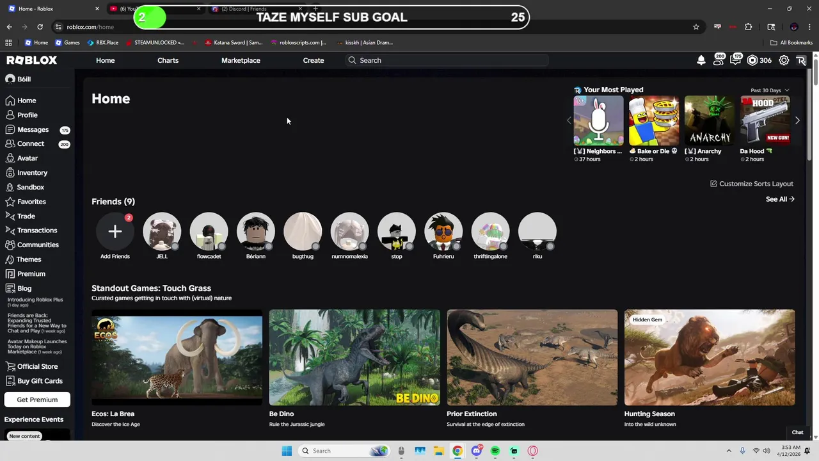This screenshot has height=461, width=819.
Task: Open the Anarchy most played game
Action: 710,121
